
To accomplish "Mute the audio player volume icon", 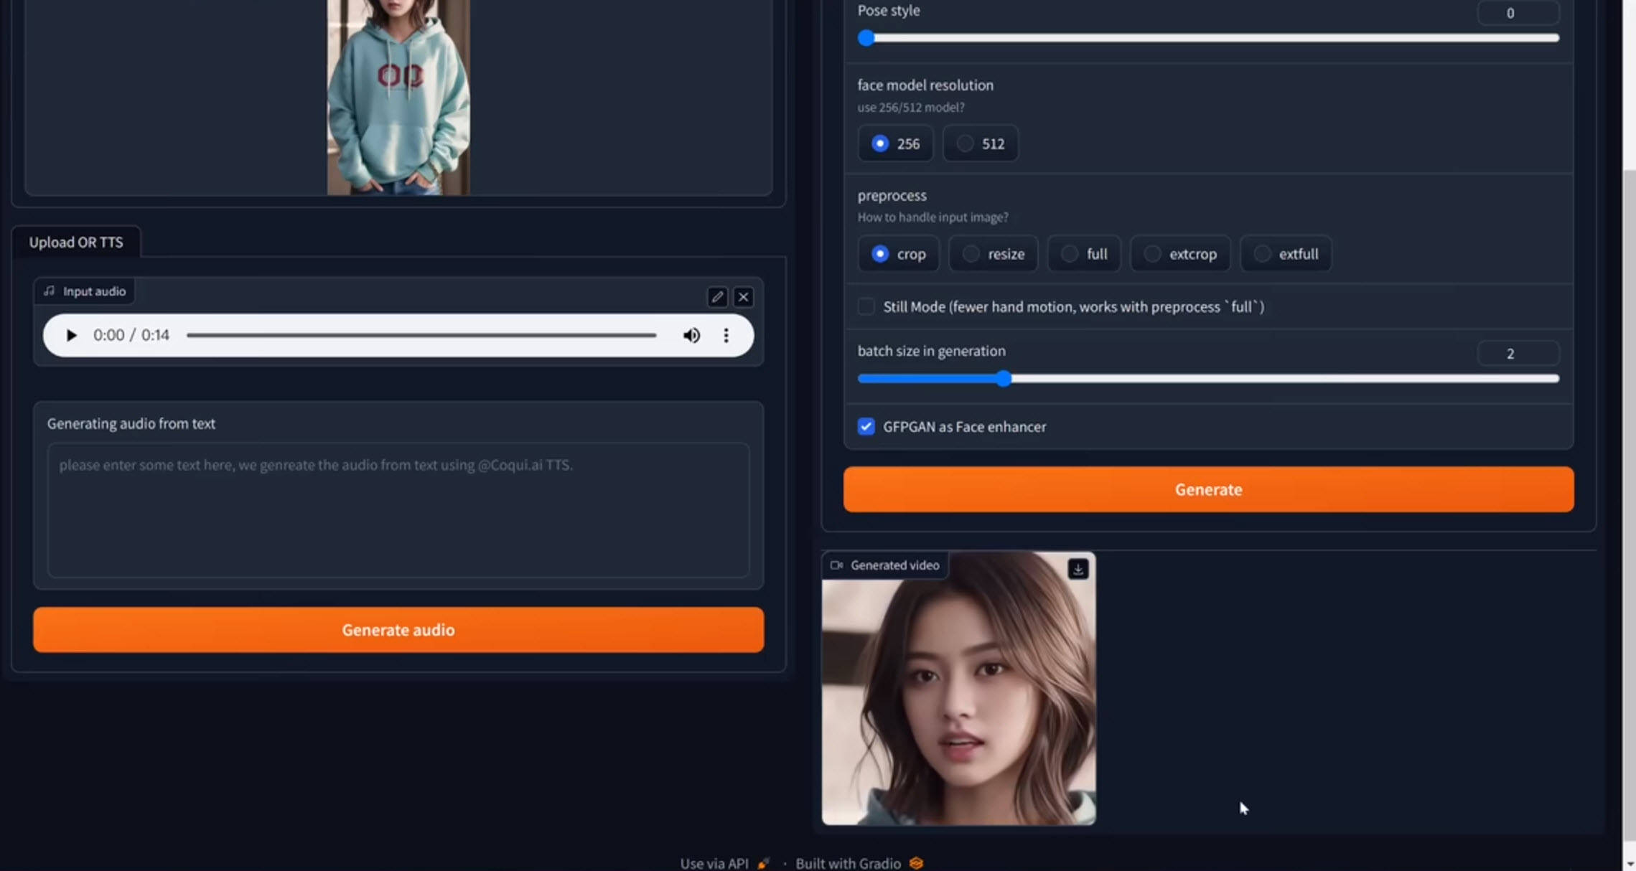I will (x=691, y=335).
